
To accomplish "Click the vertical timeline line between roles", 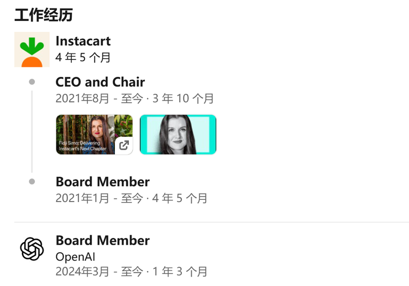I will pos(32,133).
